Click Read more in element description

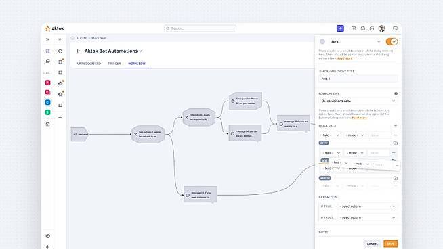(x=345, y=58)
